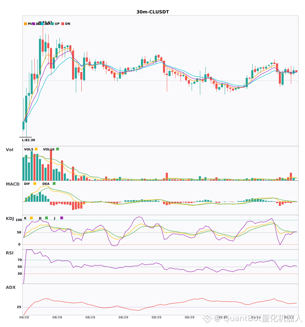Image resolution: width=305 pixels, height=327 pixels.
Task: Click the 100 level label in KDJ
Action: click(19, 220)
